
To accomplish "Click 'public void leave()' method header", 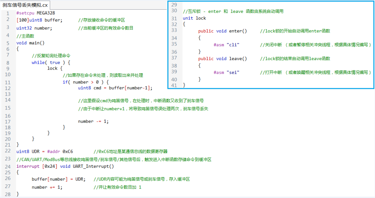I will (223, 59).
